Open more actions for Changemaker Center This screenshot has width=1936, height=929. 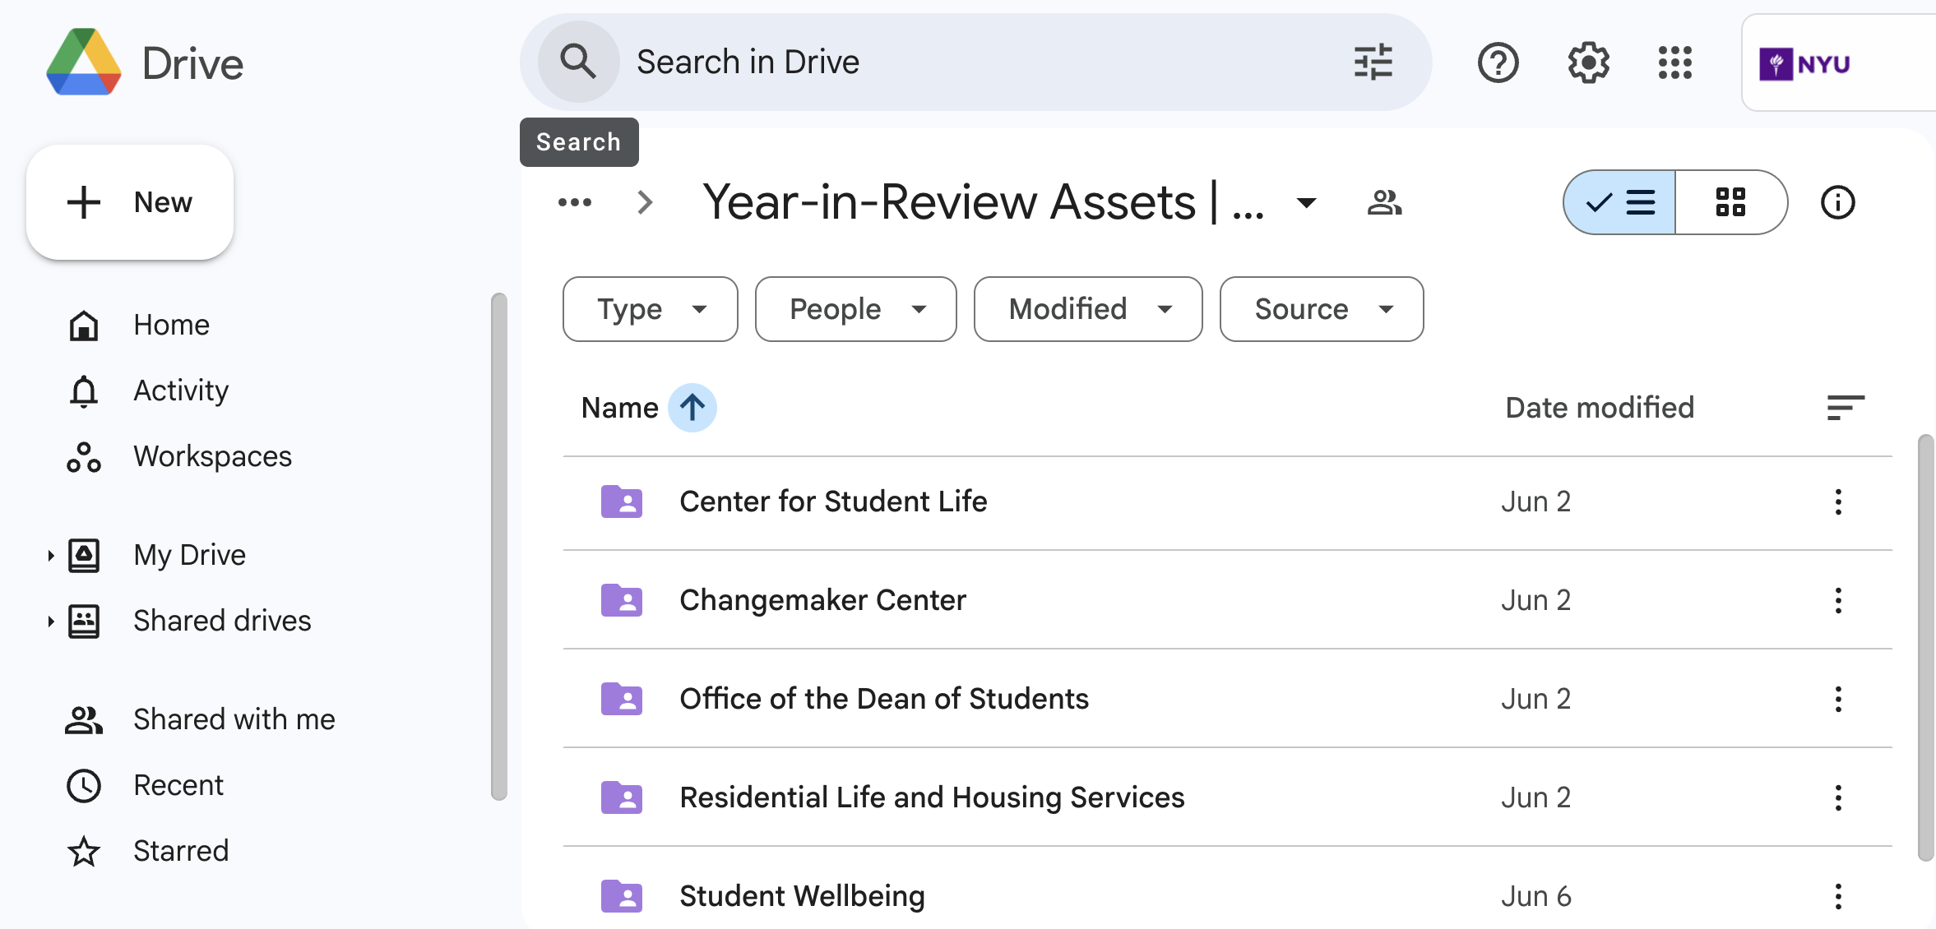pos(1838,600)
